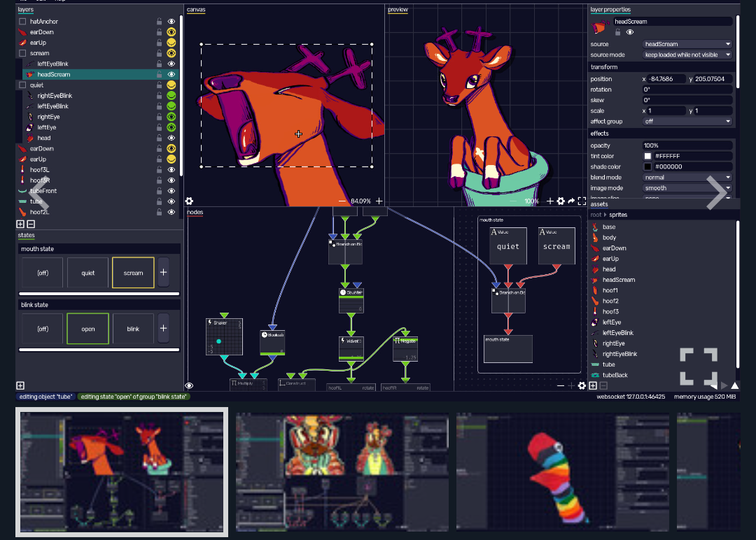The image size is (756, 540).
Task: Click the add button below the assets list
Action: pos(593,385)
